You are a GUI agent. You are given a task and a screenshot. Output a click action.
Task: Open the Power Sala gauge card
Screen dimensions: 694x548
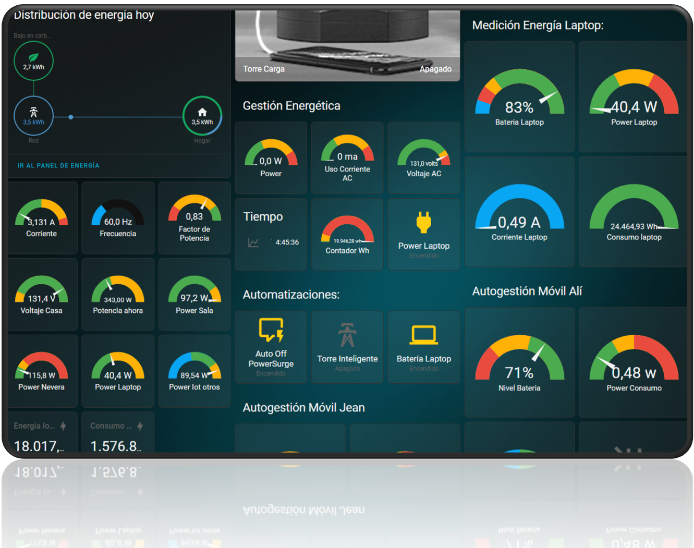coord(194,295)
